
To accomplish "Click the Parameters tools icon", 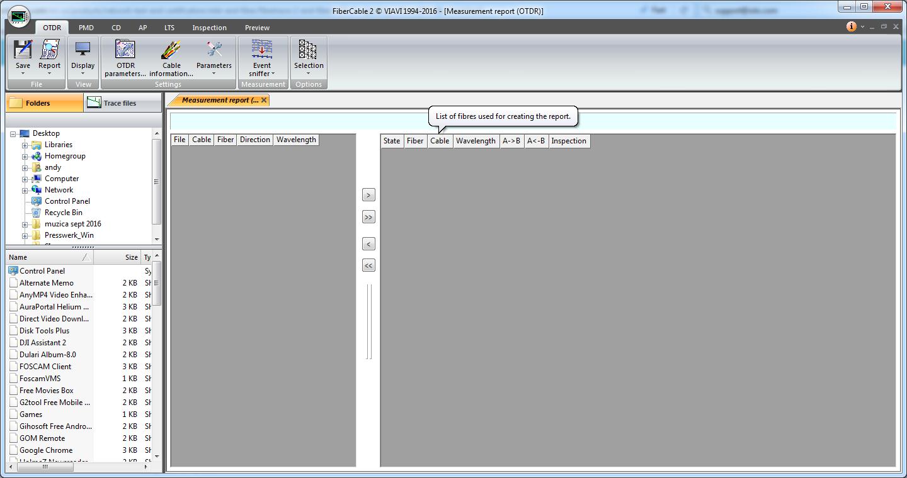I will pyautogui.click(x=214, y=49).
